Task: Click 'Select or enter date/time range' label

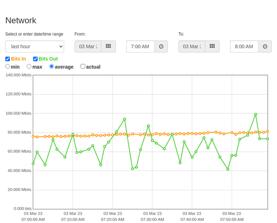Action: [x=34, y=34]
